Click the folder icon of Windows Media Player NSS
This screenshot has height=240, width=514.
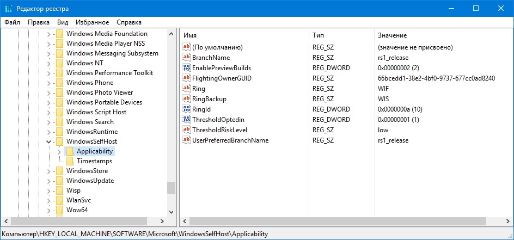(x=59, y=44)
